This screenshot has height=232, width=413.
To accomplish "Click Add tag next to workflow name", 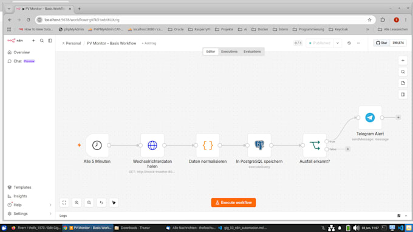I will 149,43.
